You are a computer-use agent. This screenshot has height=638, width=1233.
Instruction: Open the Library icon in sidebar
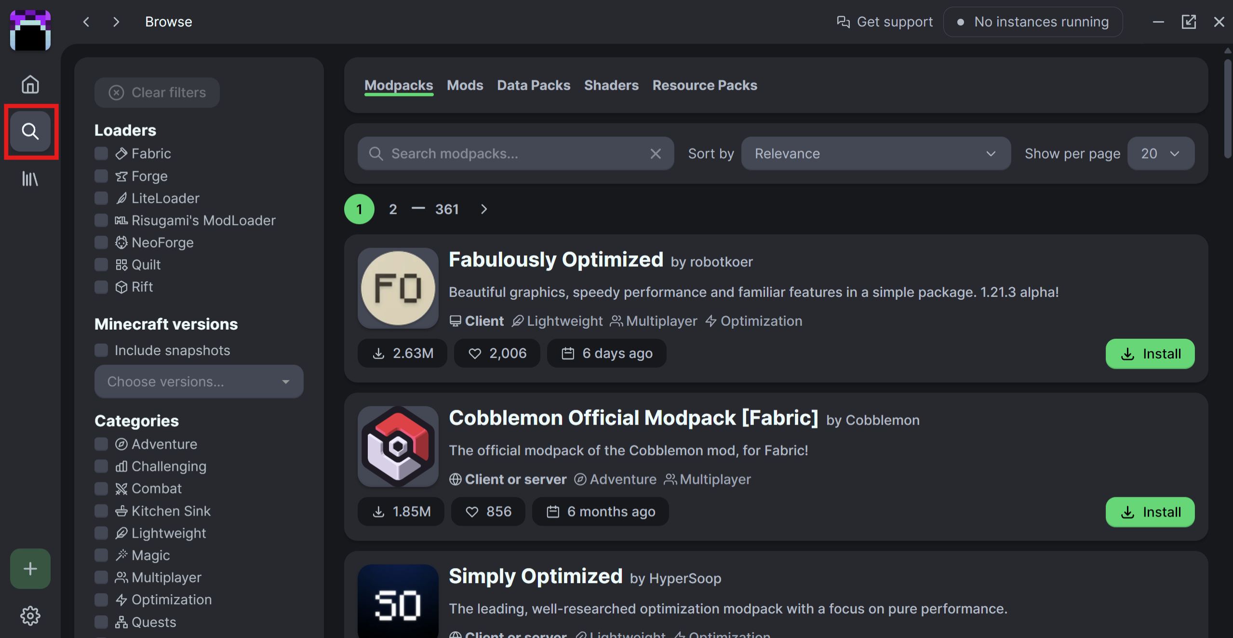pyautogui.click(x=30, y=179)
